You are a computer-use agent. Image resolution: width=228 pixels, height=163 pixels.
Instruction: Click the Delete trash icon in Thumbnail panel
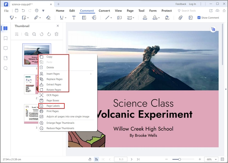(x=56, y=34)
